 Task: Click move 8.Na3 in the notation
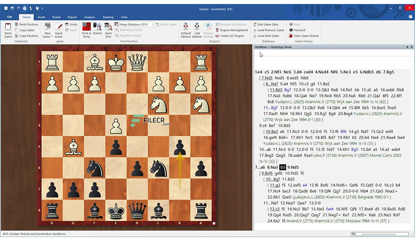coord(273,167)
